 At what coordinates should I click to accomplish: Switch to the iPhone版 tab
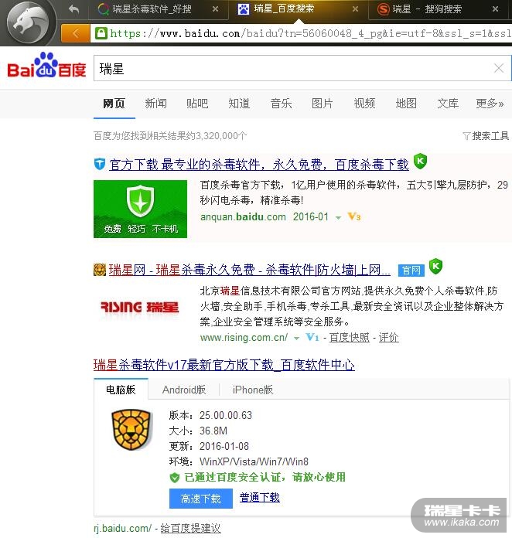pyautogui.click(x=253, y=390)
